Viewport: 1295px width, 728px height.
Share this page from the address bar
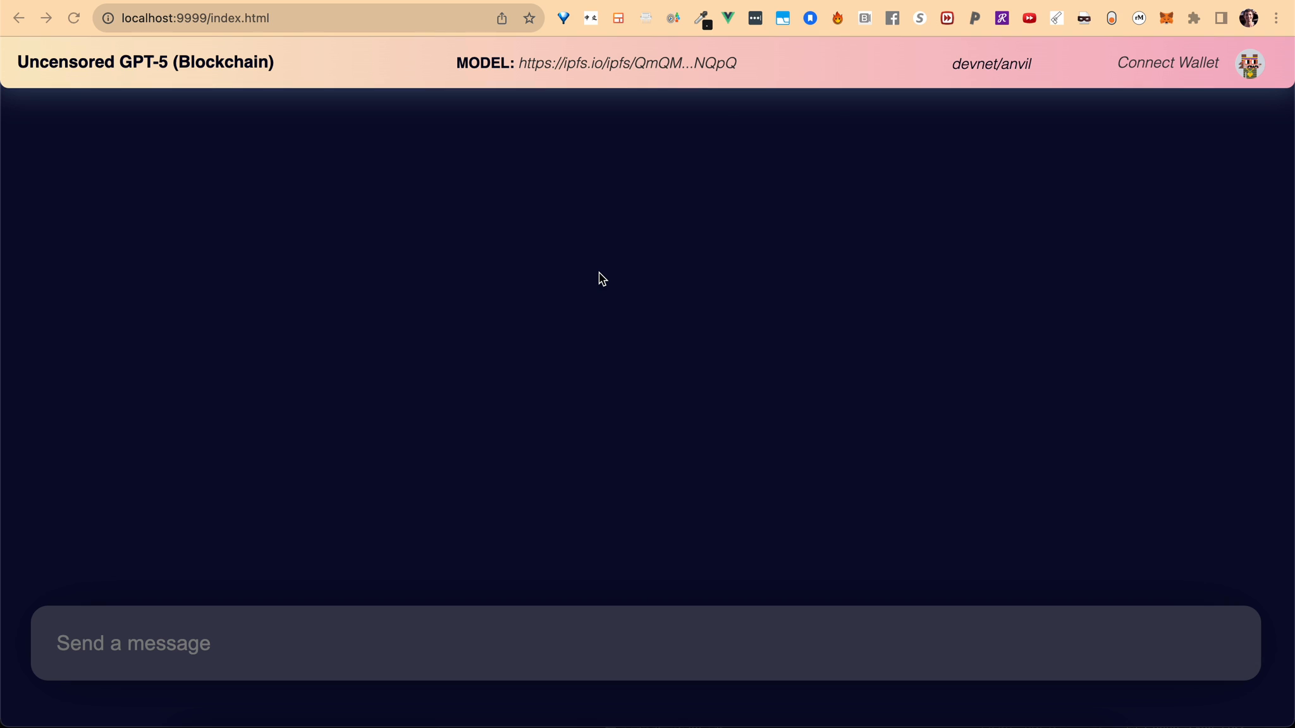pyautogui.click(x=501, y=18)
